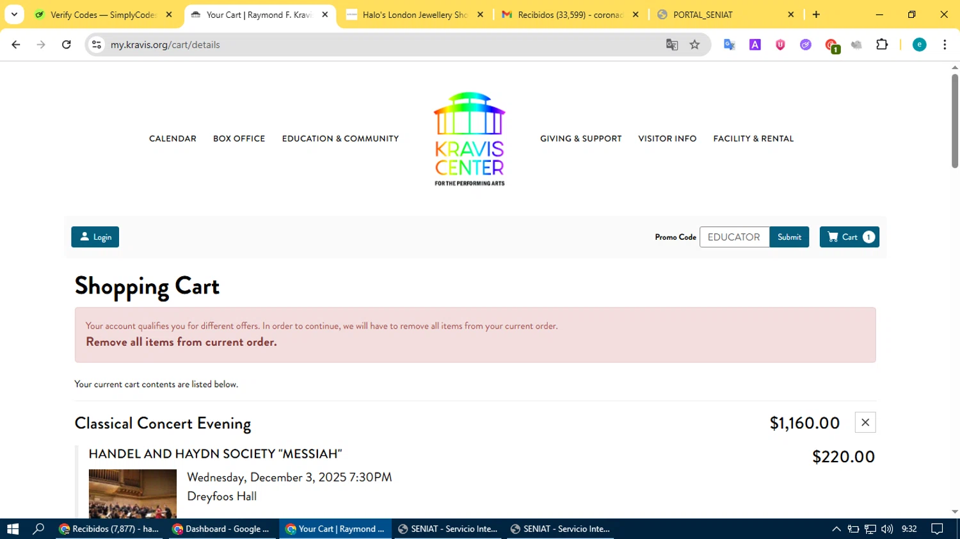Close the Verify Codes tab
Image resolution: width=960 pixels, height=539 pixels.
click(169, 14)
